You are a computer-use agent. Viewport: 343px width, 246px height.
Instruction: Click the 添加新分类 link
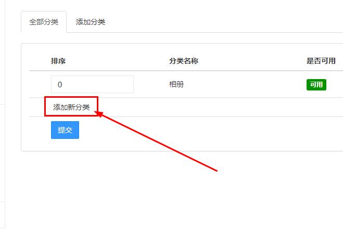tap(71, 107)
